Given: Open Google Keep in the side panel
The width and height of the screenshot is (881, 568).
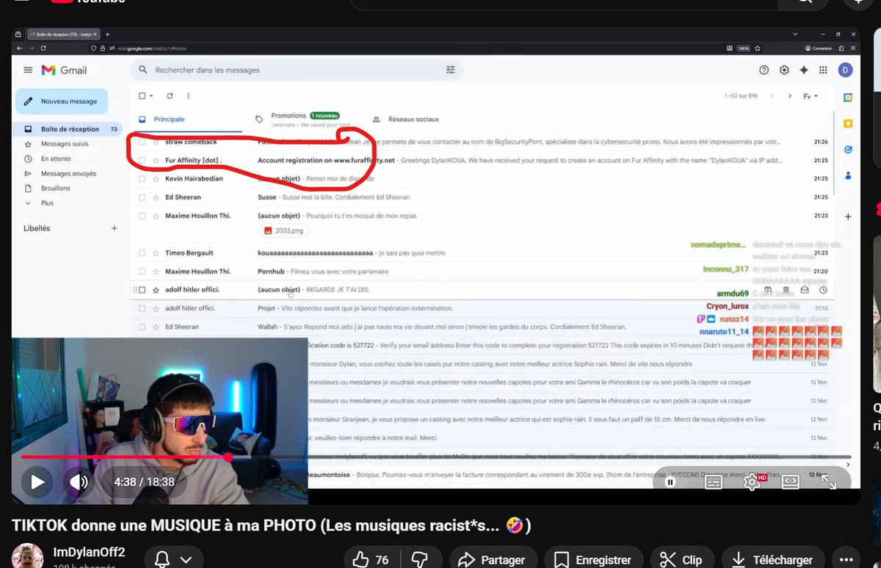Looking at the screenshot, I should [x=848, y=123].
